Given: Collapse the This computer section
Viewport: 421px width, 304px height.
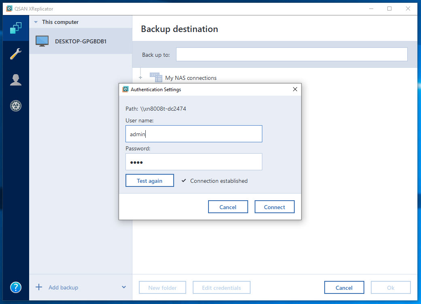Looking at the screenshot, I should (x=36, y=22).
